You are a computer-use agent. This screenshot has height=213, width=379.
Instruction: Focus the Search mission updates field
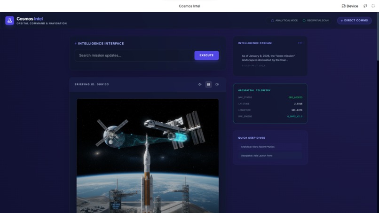134,55
